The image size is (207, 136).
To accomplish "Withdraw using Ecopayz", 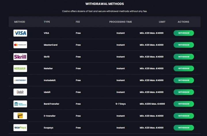I will tap(184, 128).
